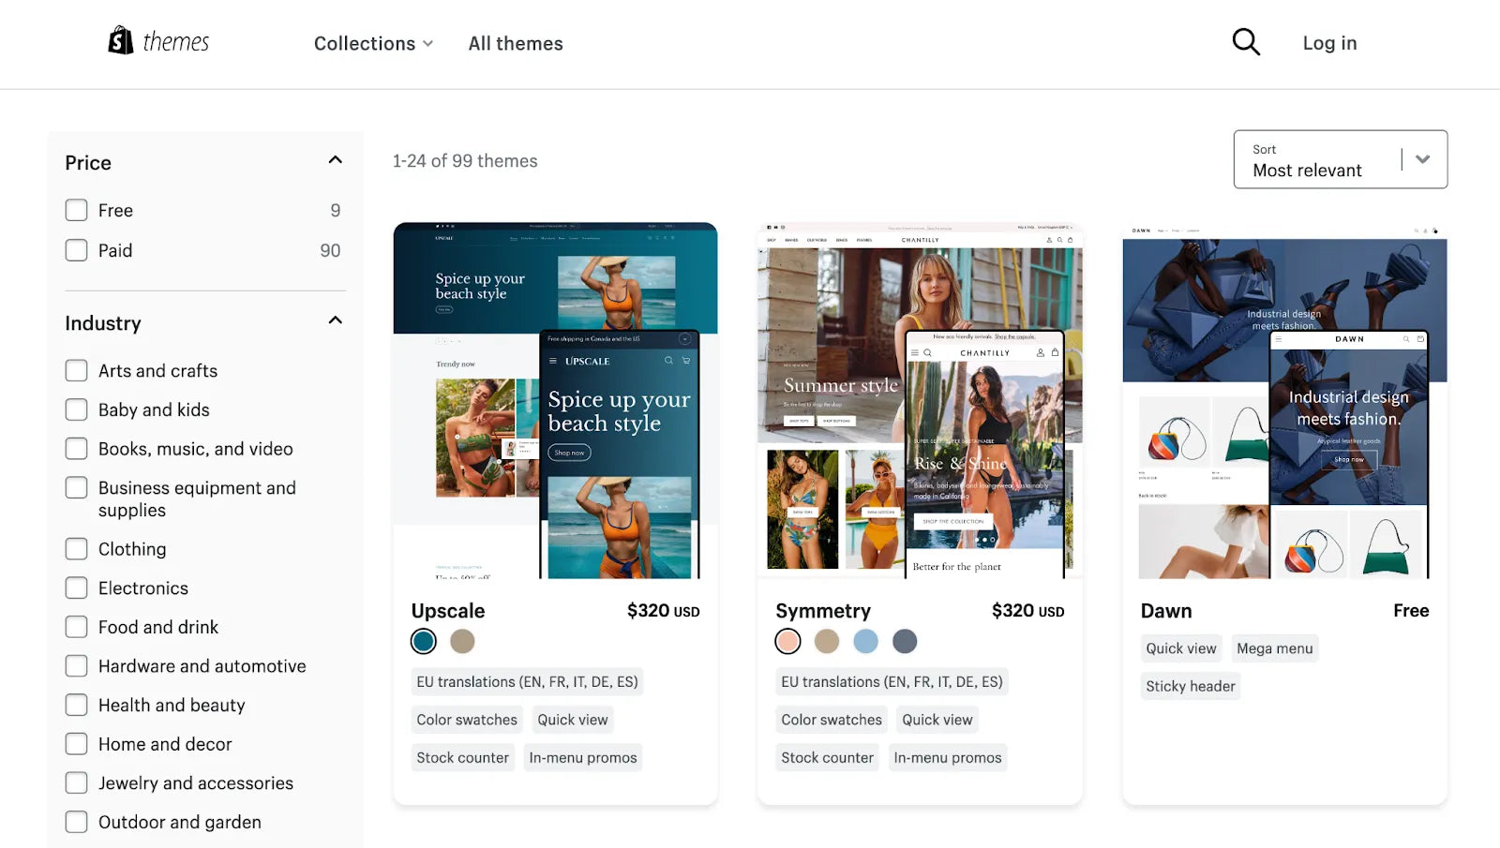Go to All themes
The height and width of the screenshot is (848, 1500).
(x=516, y=43)
